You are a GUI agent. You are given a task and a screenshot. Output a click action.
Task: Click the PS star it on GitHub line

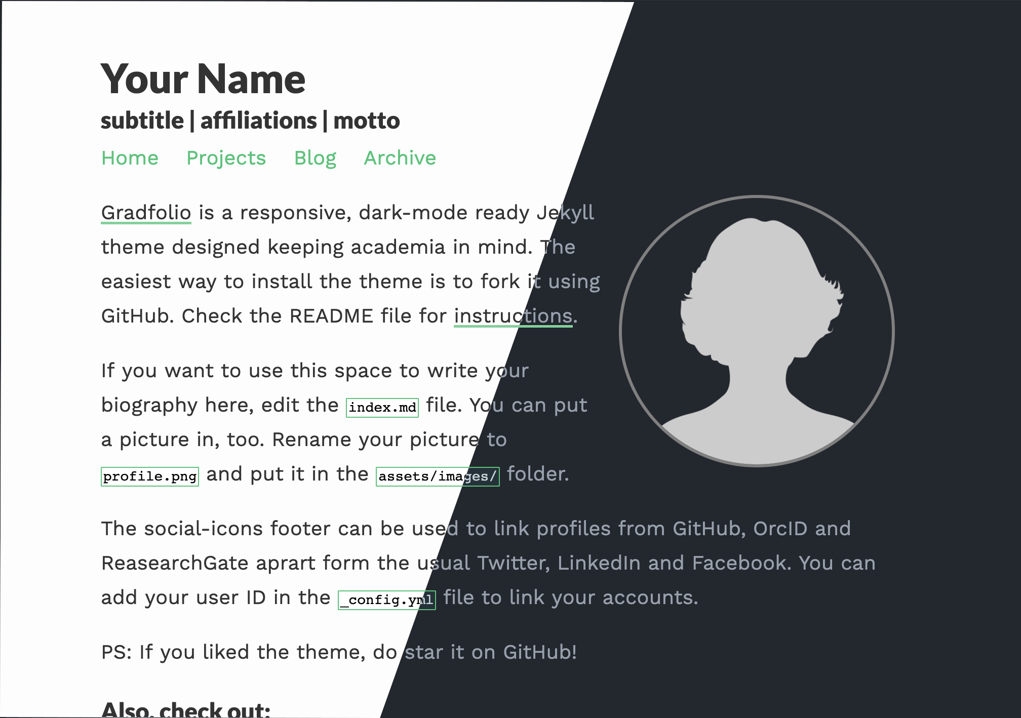(x=339, y=652)
